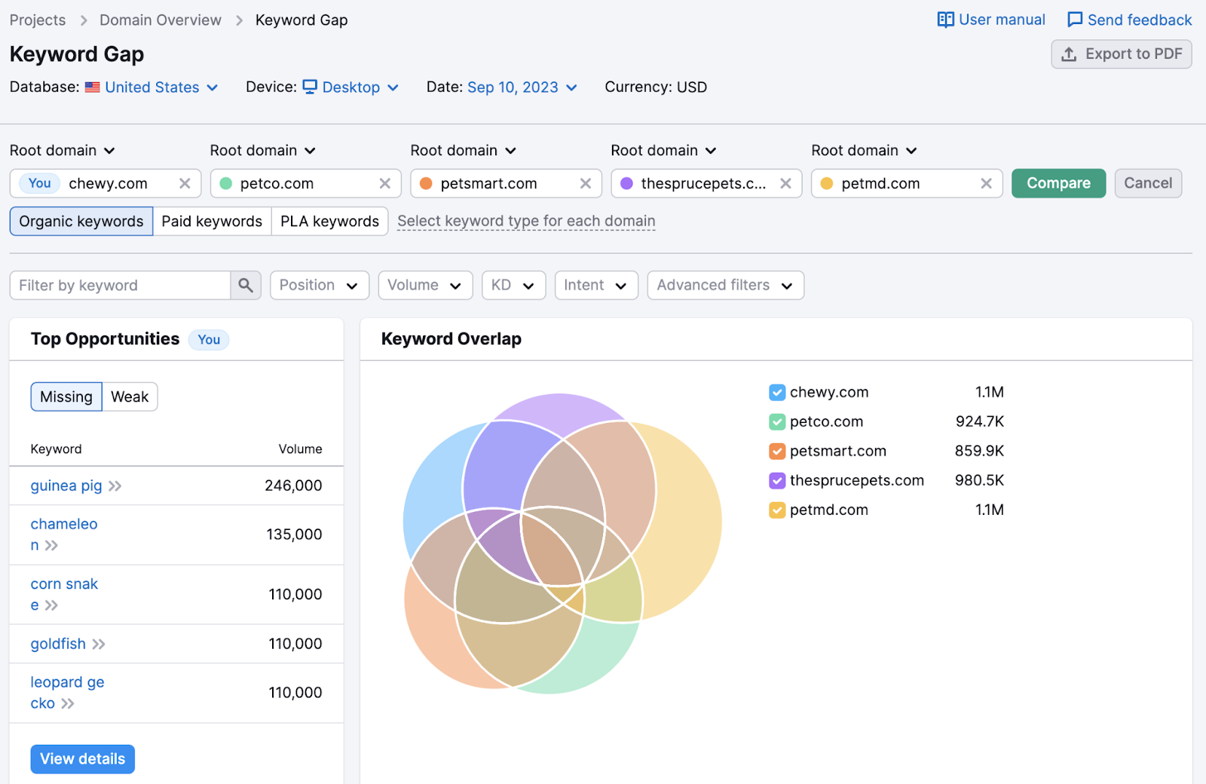
Task: Switch to PLA keywords tab
Action: [329, 222]
